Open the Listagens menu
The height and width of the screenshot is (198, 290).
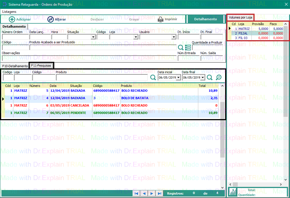9,12
